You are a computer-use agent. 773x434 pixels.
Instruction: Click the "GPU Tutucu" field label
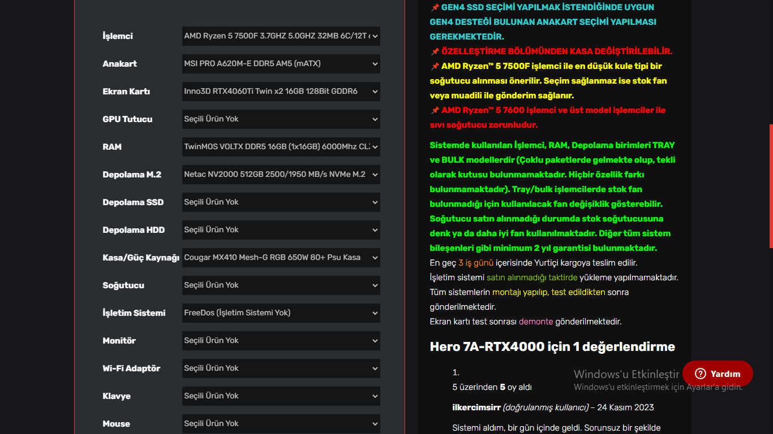pyautogui.click(x=127, y=119)
